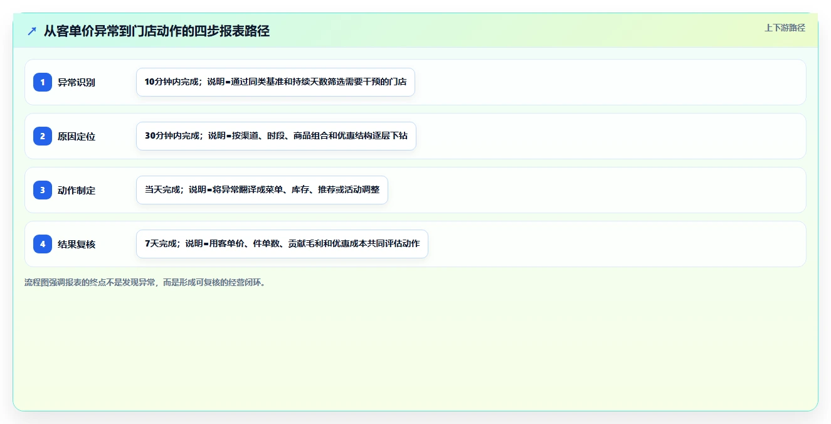Select the 动作制定 step label

click(77, 190)
